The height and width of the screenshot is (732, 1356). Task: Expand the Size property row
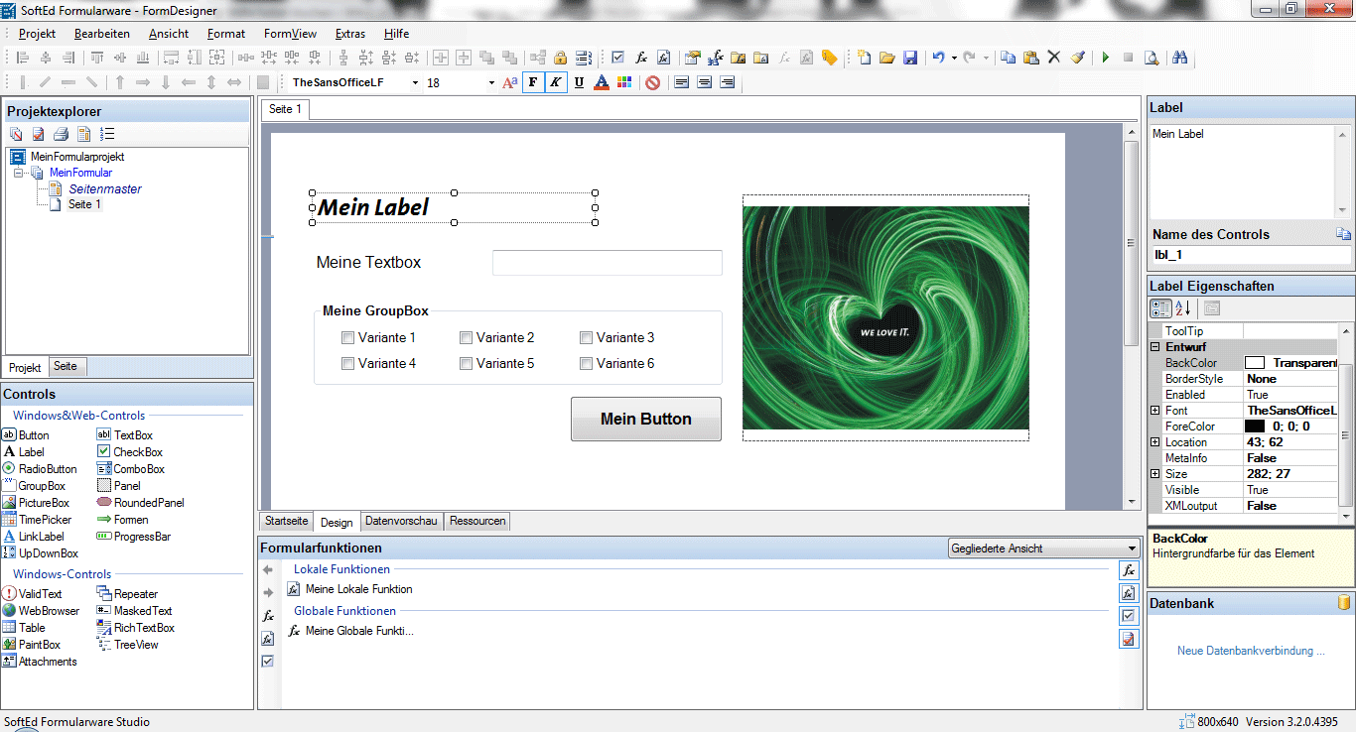click(1155, 474)
